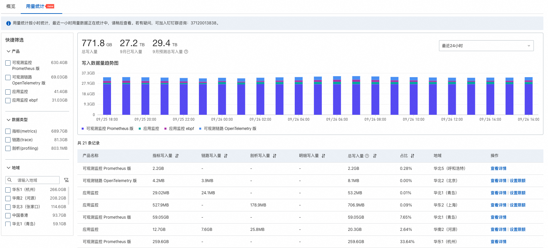Click the 09/25 18:00 chart bar
Viewport: 548px width, 248px height.
pyautogui.click(x=107, y=96)
